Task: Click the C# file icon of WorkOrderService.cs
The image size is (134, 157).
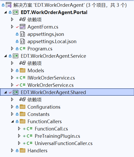Action: pyautogui.click(x=23, y=85)
